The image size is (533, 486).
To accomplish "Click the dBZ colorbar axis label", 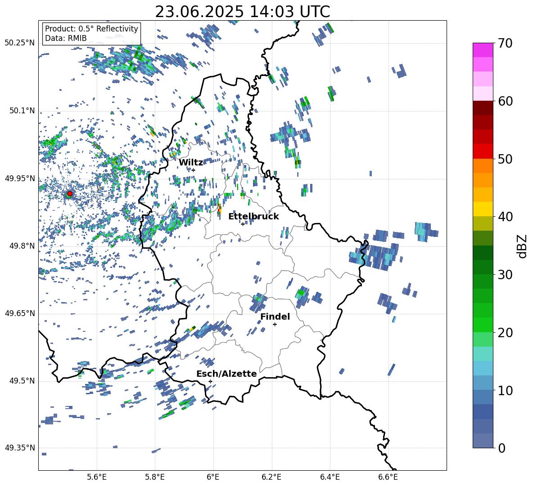I will coord(523,246).
